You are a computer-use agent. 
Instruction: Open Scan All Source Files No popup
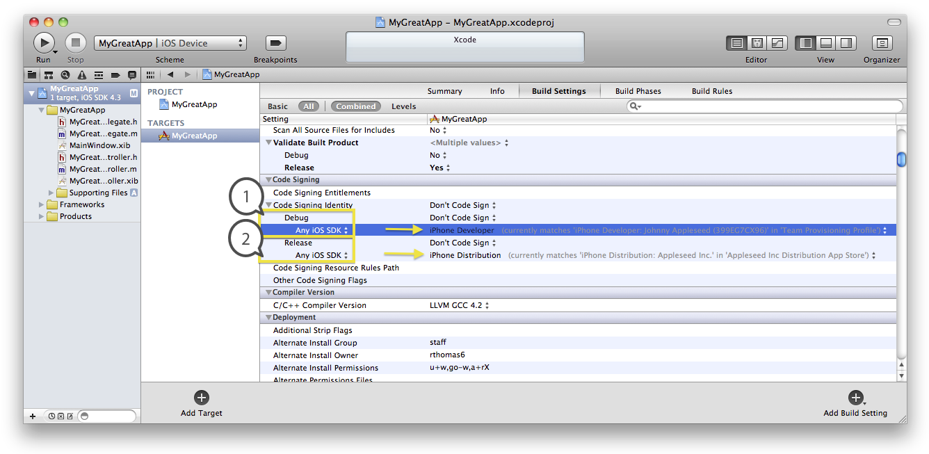[x=438, y=130]
